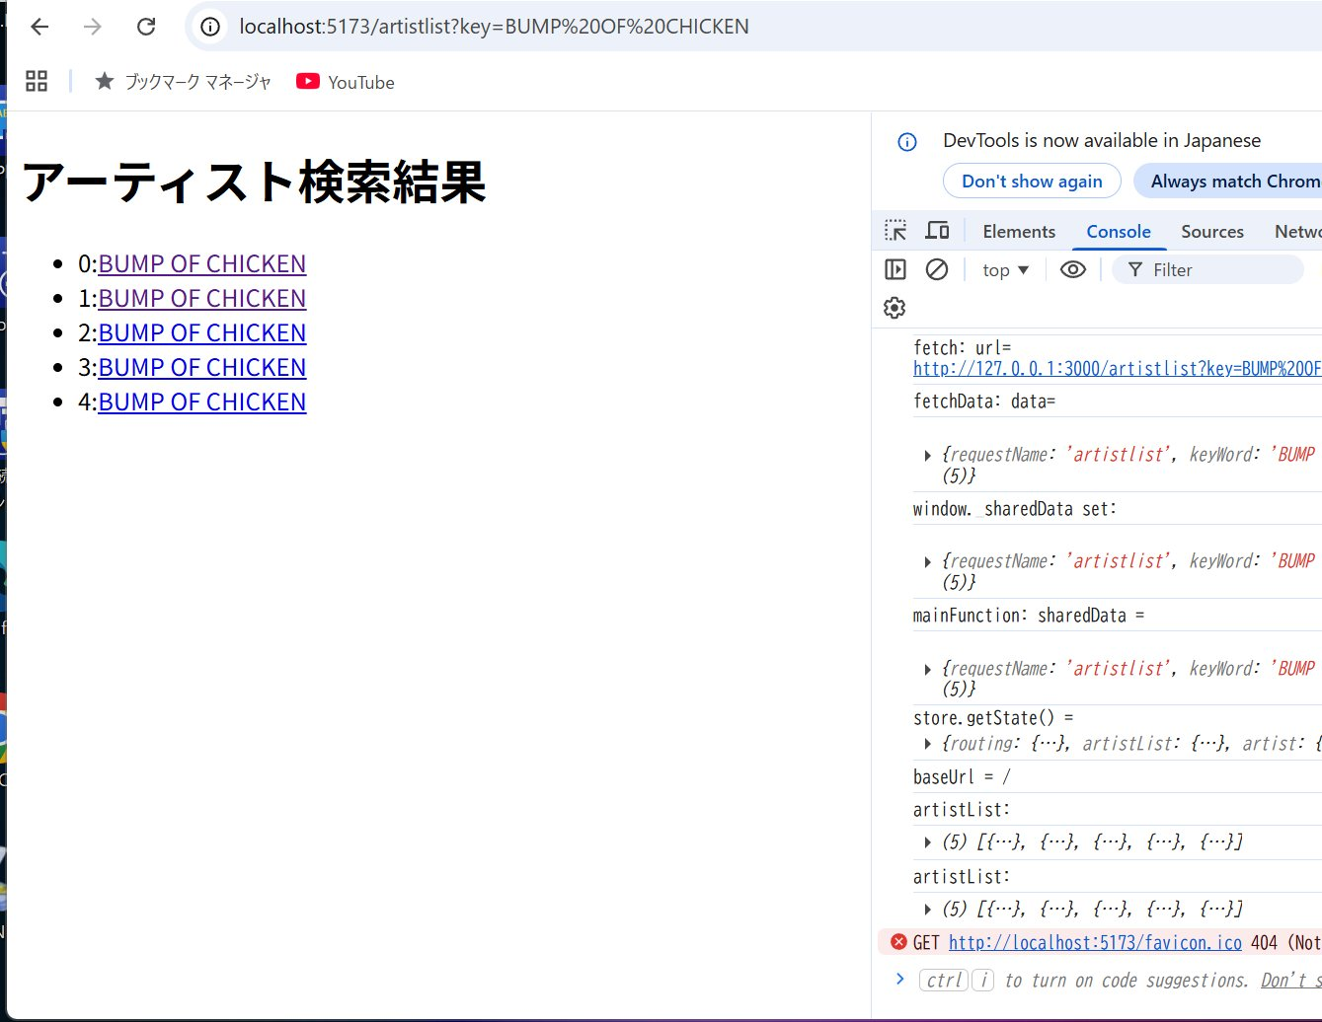Open artist link number 2 BUMP OF CHICKEN
Viewport: 1322px width, 1022px height.
click(x=201, y=332)
